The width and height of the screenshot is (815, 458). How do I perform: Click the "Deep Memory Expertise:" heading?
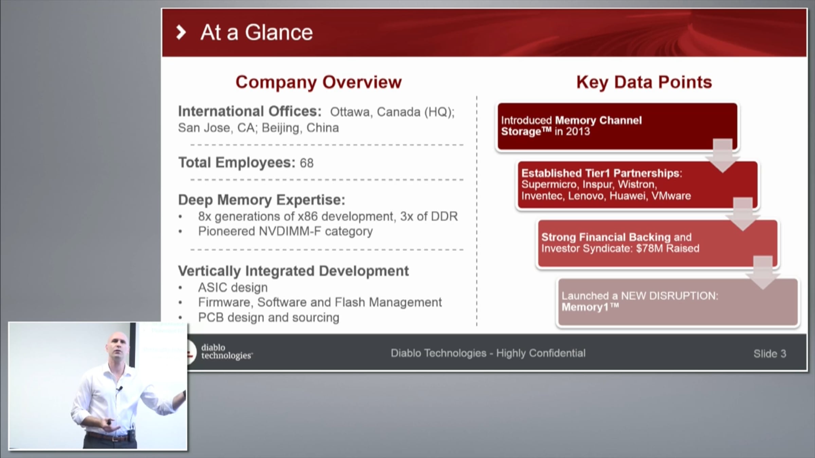[261, 200]
